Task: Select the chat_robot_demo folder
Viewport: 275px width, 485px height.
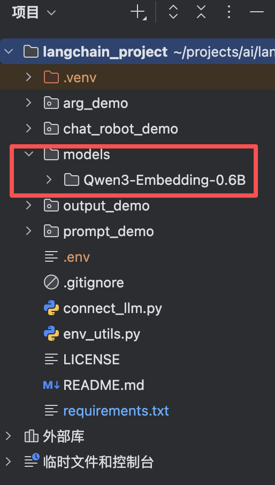Action: tap(120, 129)
